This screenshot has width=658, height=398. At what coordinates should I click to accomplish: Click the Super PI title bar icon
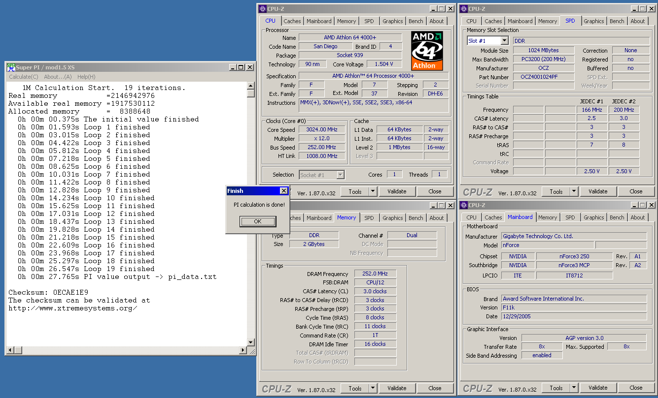click(11, 67)
